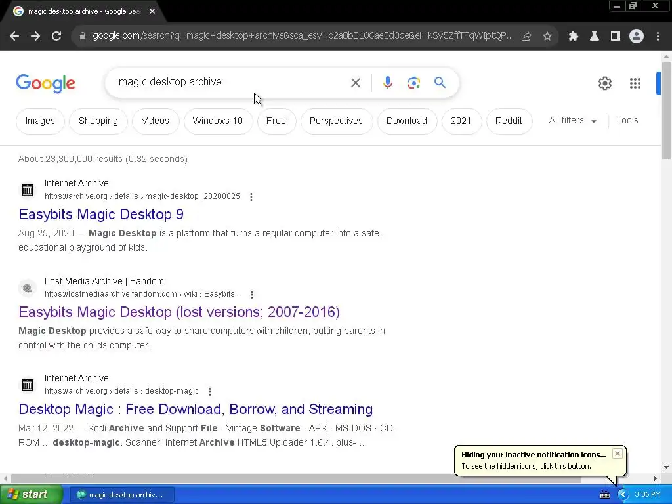The image size is (672, 504).
Task: Open Easybits Magic Desktop lost versions result
Action: pyautogui.click(x=179, y=312)
